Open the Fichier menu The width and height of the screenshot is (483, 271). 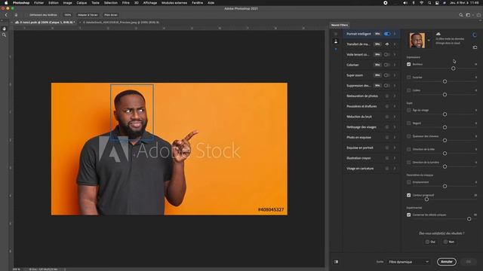coord(38,3)
